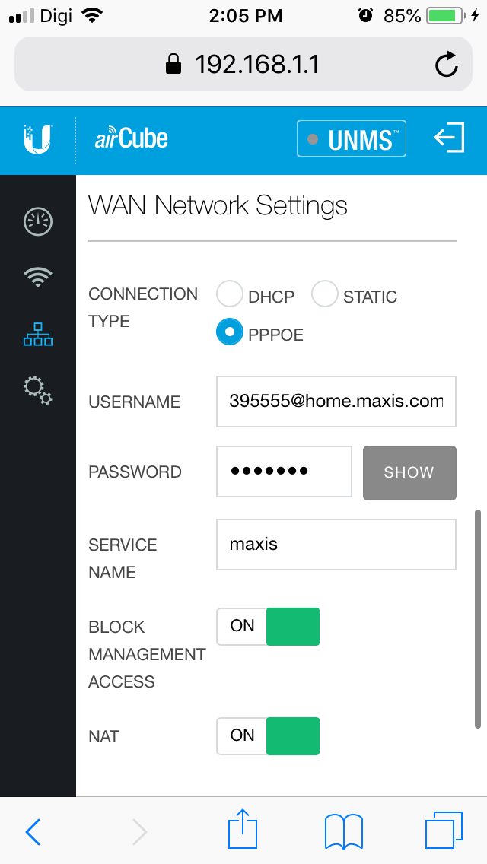The width and height of the screenshot is (487, 864).
Task: Tap the Safari share icon
Action: 243,830
